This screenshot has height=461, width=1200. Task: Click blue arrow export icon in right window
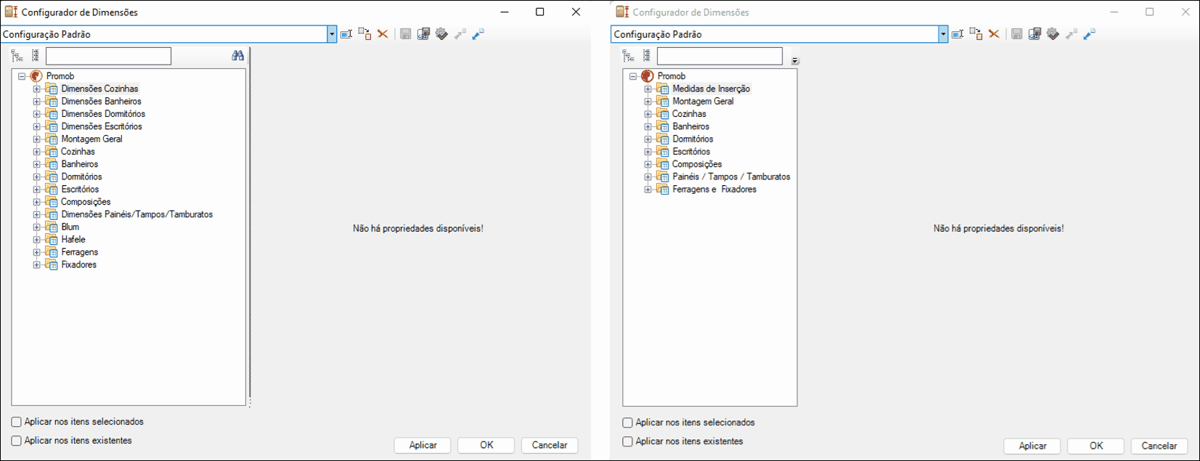pos(1090,34)
